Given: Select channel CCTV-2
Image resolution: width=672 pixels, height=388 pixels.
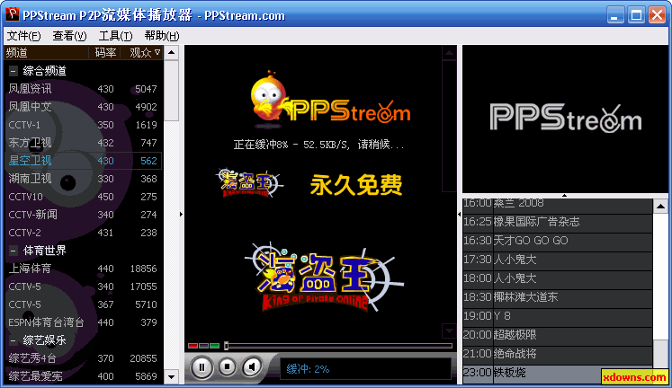Looking at the screenshot, I should [x=83, y=233].
